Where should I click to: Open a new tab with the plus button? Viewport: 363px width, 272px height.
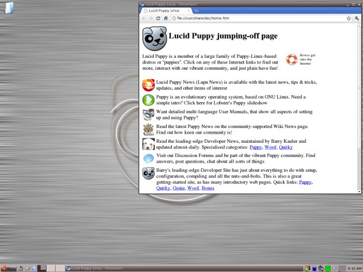(x=196, y=11)
